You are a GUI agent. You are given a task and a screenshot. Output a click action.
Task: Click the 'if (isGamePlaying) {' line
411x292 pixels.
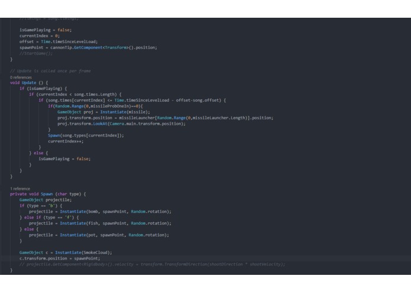click(43, 89)
